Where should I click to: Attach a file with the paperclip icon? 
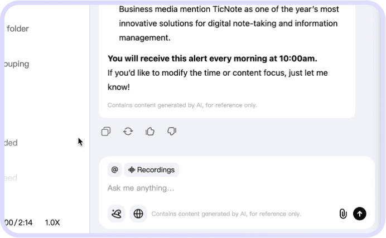343,213
